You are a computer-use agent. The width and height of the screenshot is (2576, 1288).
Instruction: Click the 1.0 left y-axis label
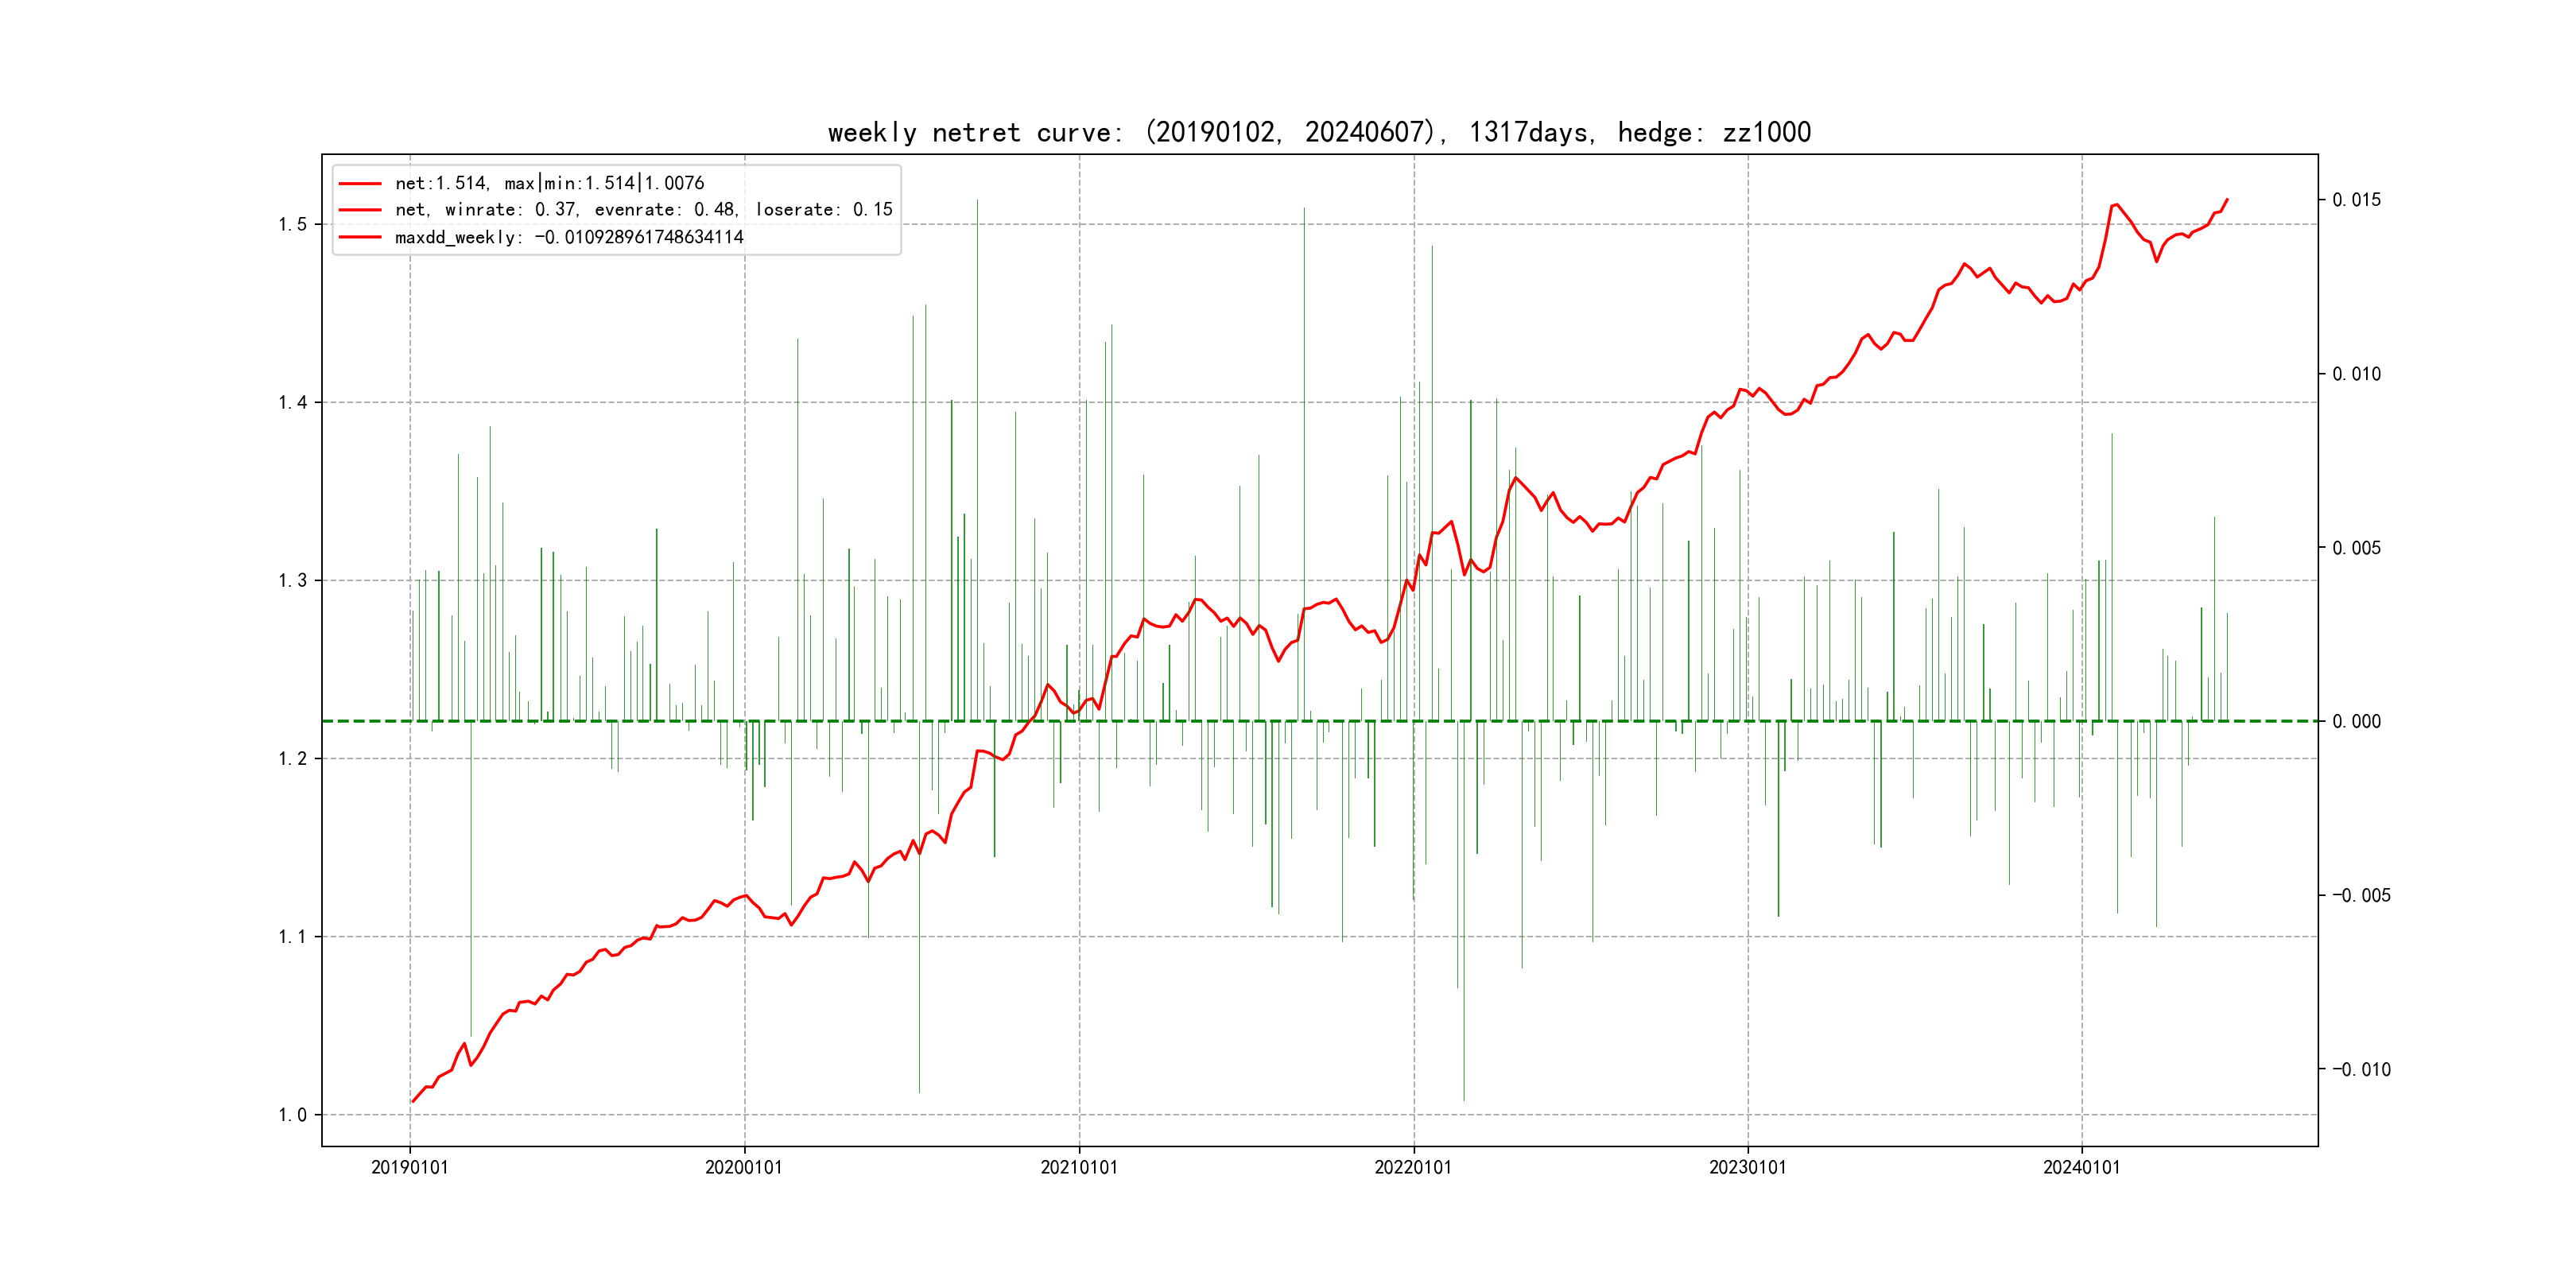pyautogui.click(x=292, y=1115)
